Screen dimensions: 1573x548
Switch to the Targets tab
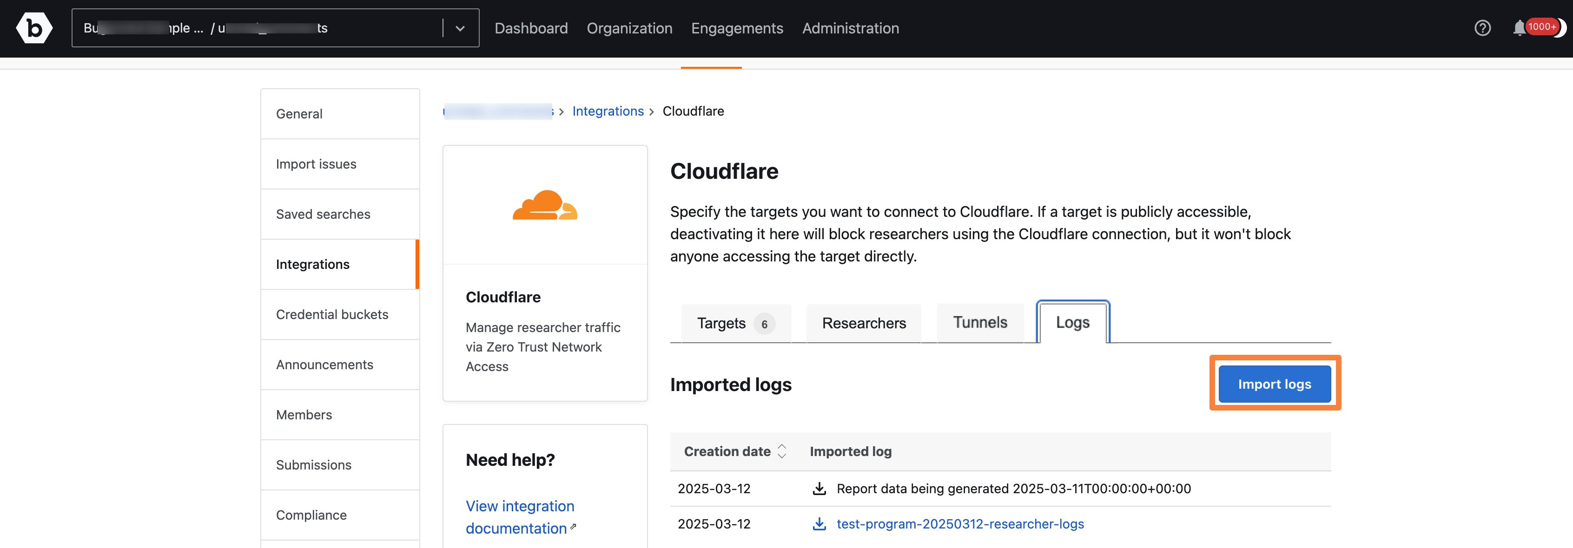coord(736,323)
